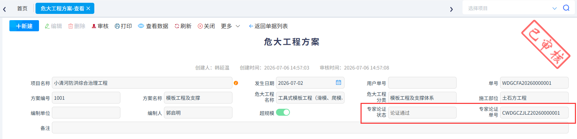Toggle the 超规模 switch
577x139 pixels.
283,112
